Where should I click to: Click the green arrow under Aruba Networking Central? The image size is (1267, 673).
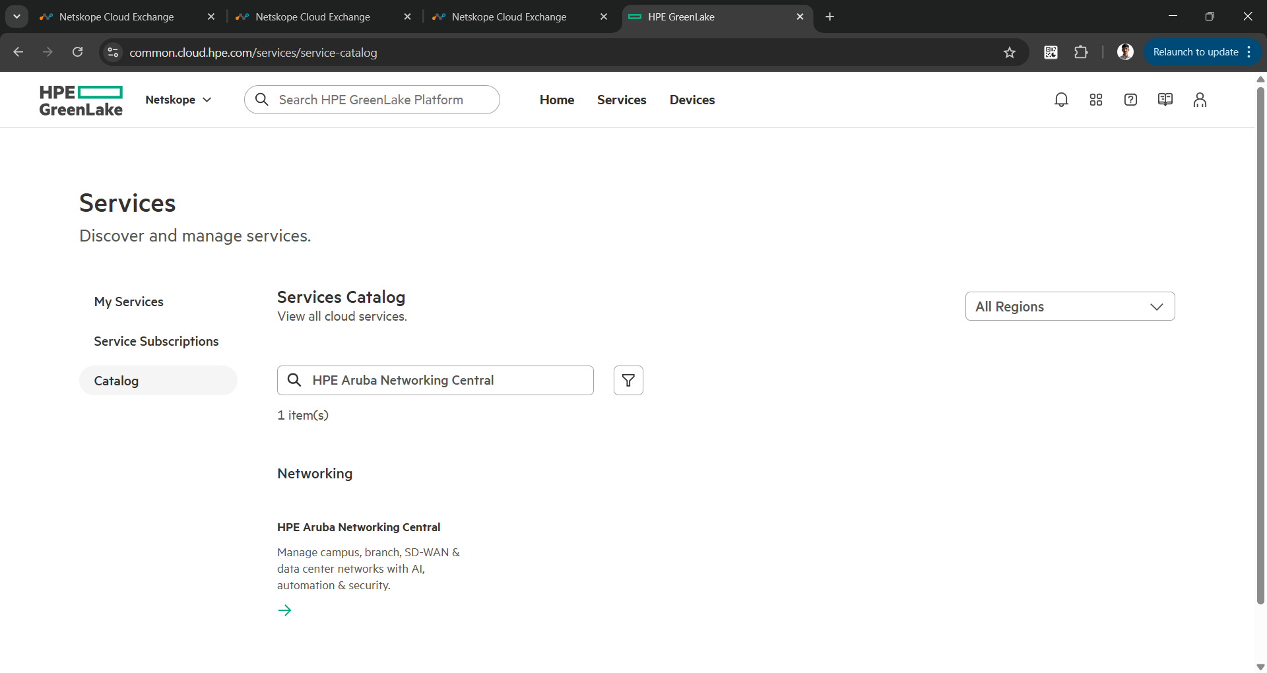point(284,610)
